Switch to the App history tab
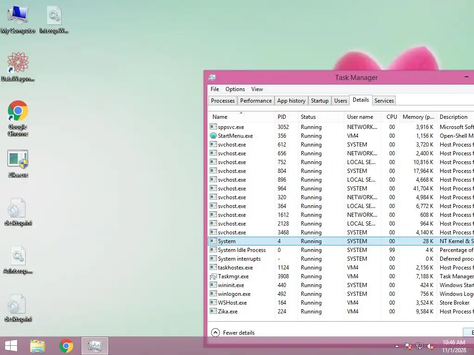474x355 pixels. click(x=291, y=100)
